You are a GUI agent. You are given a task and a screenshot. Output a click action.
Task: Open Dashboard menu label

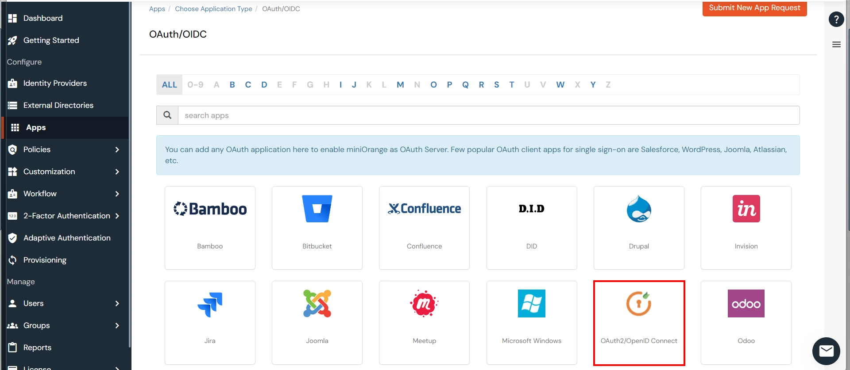tap(43, 18)
